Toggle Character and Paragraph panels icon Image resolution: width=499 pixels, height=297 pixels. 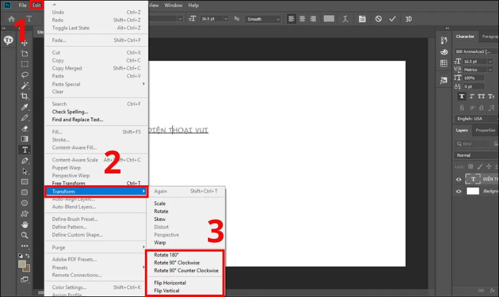click(362, 19)
